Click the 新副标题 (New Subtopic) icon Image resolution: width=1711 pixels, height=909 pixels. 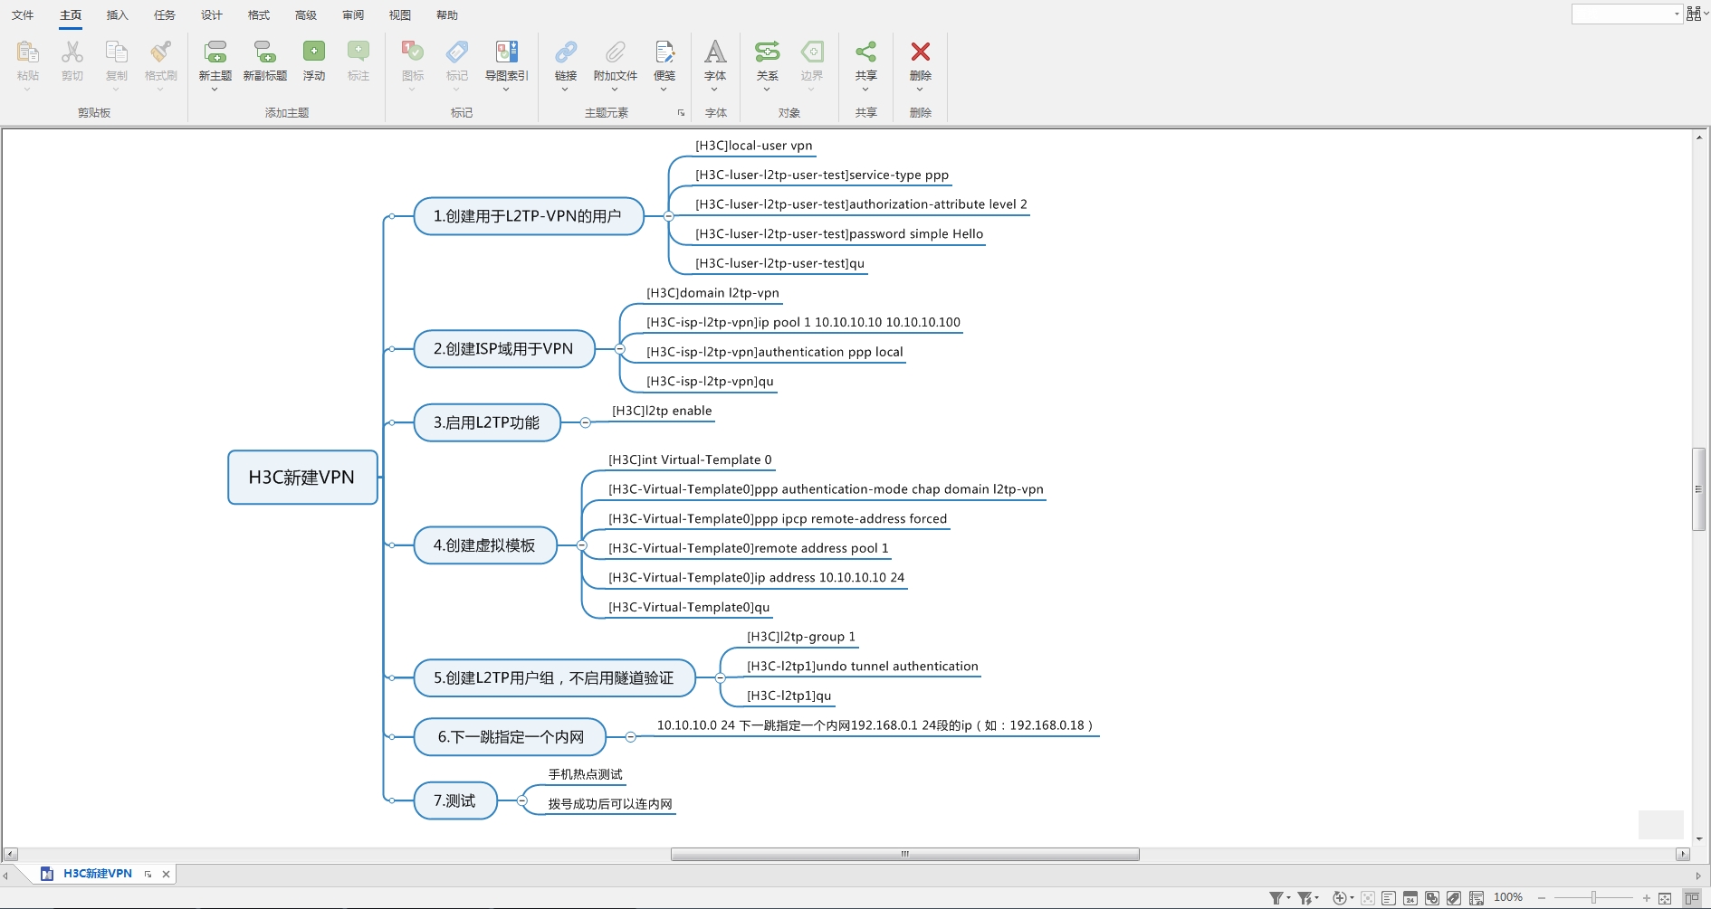(264, 52)
